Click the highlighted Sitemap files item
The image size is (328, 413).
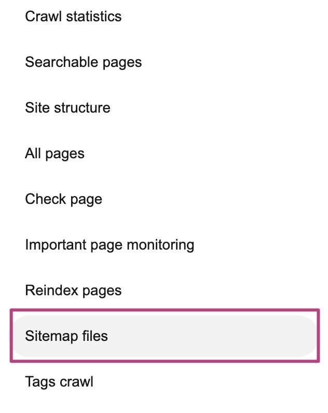tap(66, 336)
